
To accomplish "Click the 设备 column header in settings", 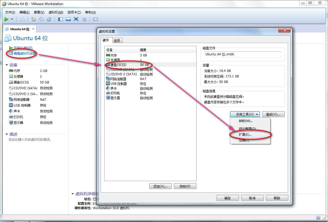I will [122, 50].
